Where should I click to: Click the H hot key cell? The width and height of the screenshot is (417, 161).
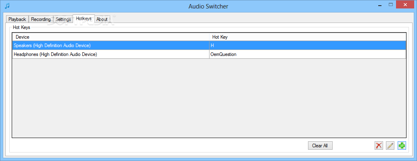click(308, 45)
